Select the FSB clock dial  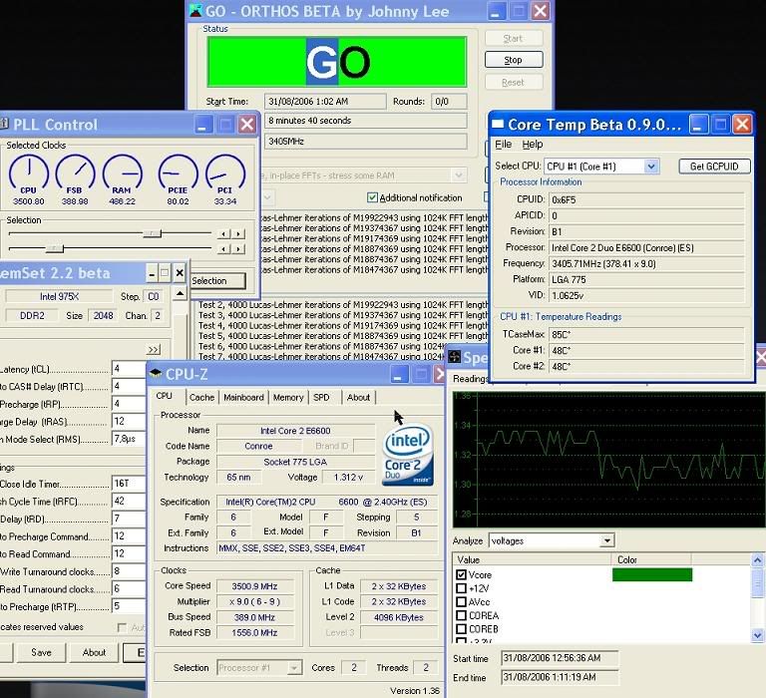[x=75, y=174]
